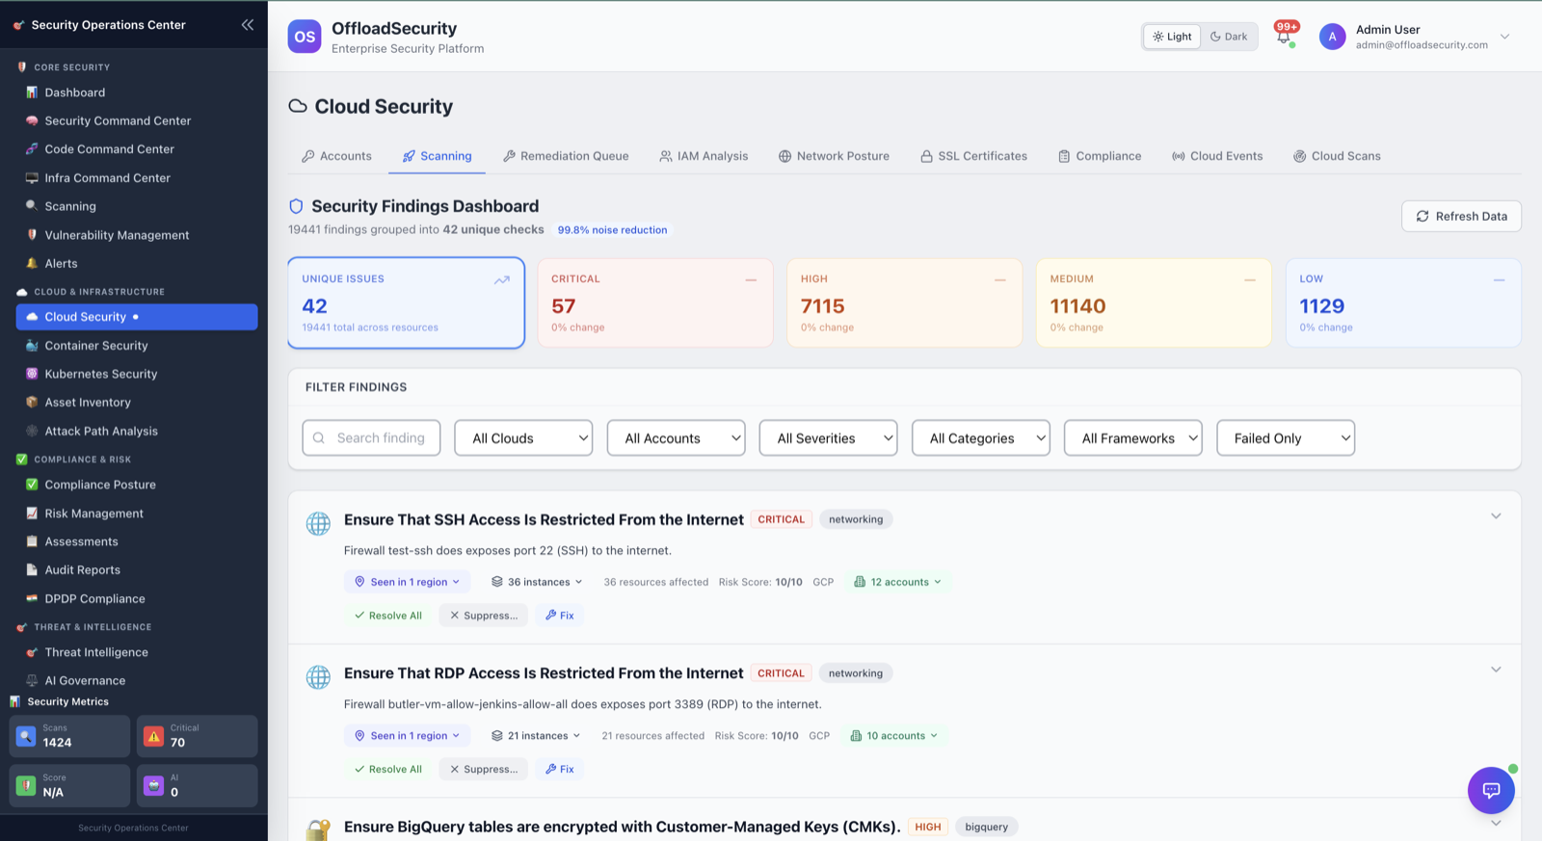Open the All Severities dropdown
This screenshot has height=841, width=1542.
pos(829,438)
